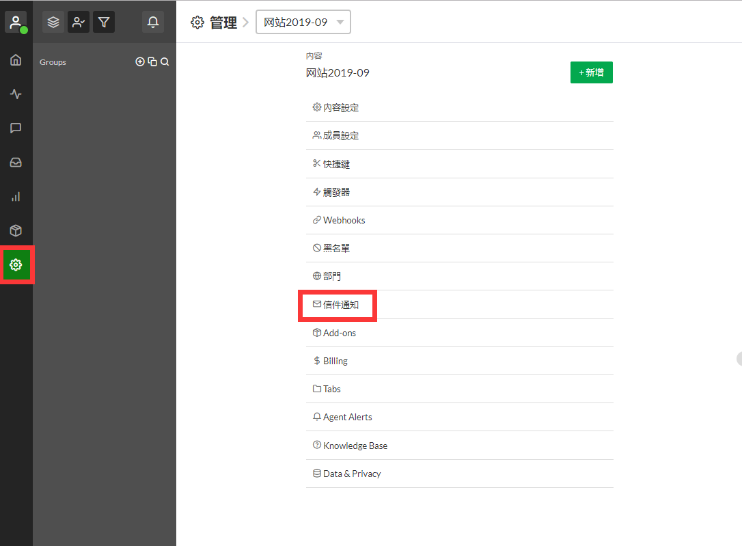Add a new group with plus icon
The image size is (742, 546).
[140, 62]
